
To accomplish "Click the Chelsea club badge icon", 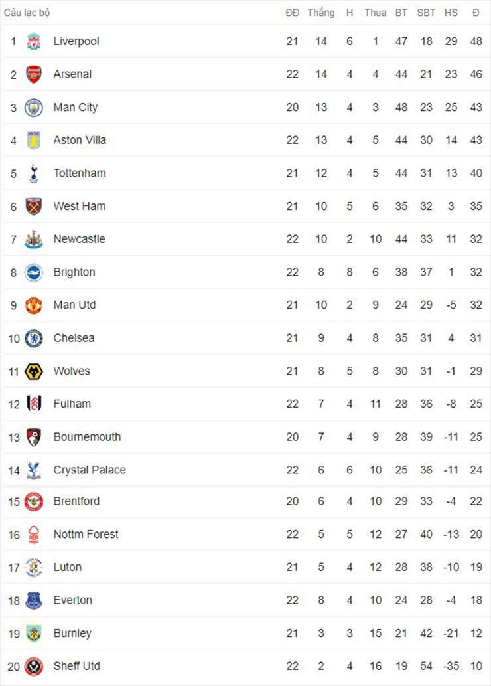I will click(x=34, y=338).
